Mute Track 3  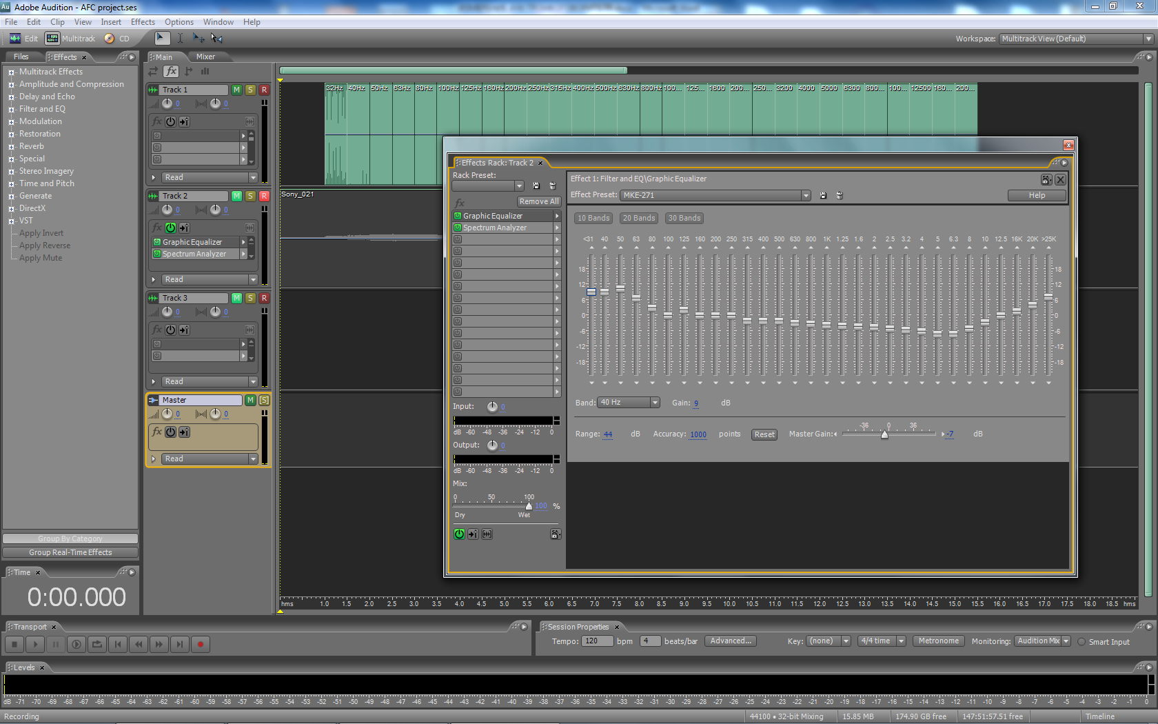tap(236, 298)
